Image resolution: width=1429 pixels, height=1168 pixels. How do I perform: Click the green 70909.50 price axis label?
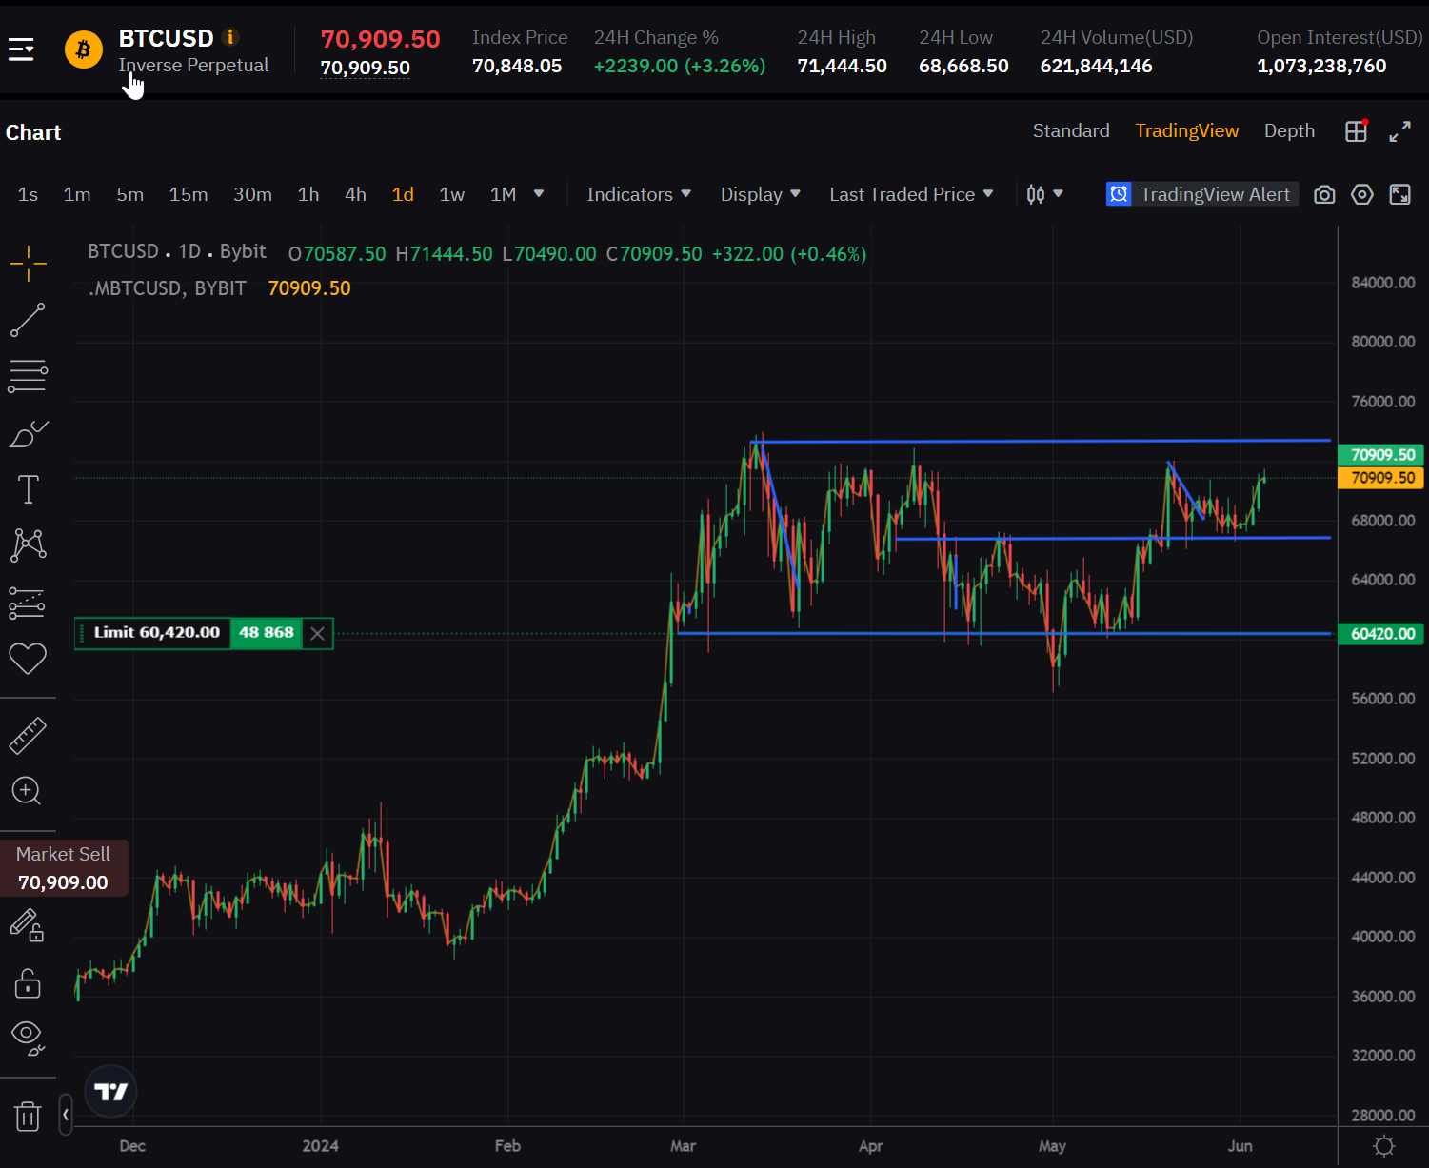pyautogui.click(x=1381, y=455)
